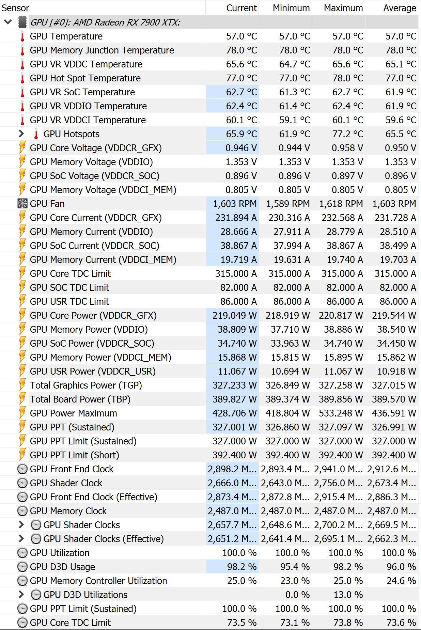The height and width of the screenshot is (630, 421).
Task: Click lightning icon of GPU Core Voltage (VDDCR_GFX)
Action: [22, 148]
